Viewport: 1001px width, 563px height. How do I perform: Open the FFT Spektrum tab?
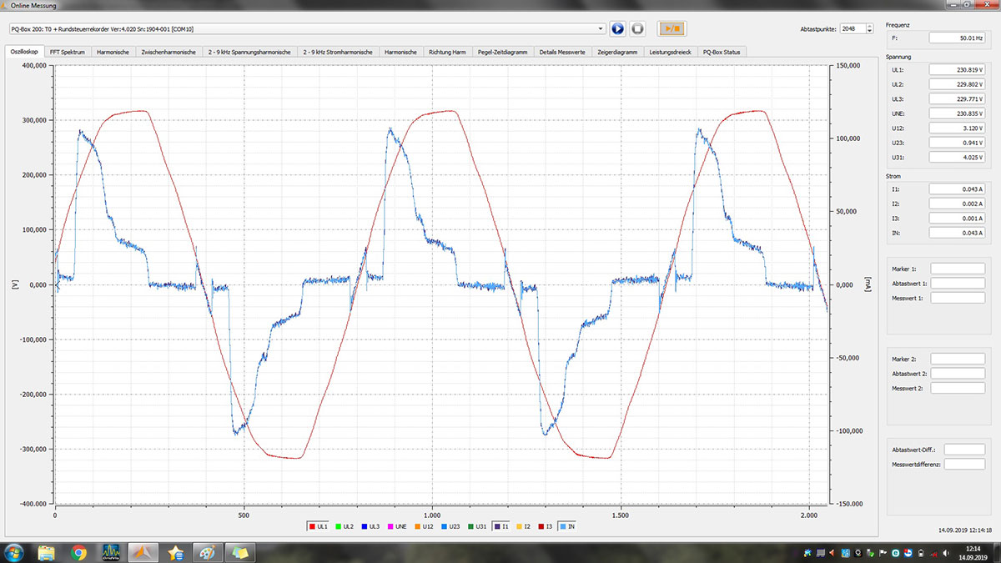click(67, 52)
